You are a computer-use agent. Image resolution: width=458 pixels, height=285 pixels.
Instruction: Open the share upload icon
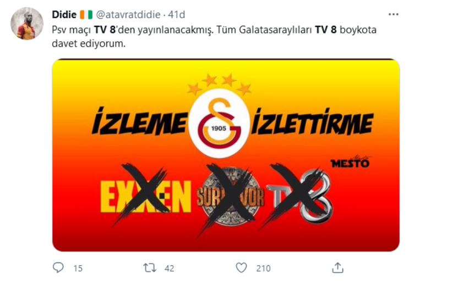click(337, 267)
